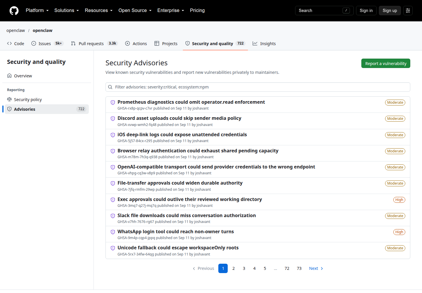Go to the Pull requests tab
Screen dimensions: 422x293
point(94,43)
